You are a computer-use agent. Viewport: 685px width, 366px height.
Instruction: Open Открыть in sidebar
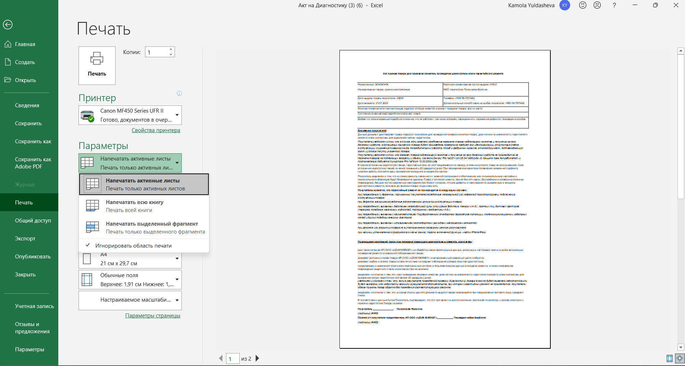(x=29, y=80)
